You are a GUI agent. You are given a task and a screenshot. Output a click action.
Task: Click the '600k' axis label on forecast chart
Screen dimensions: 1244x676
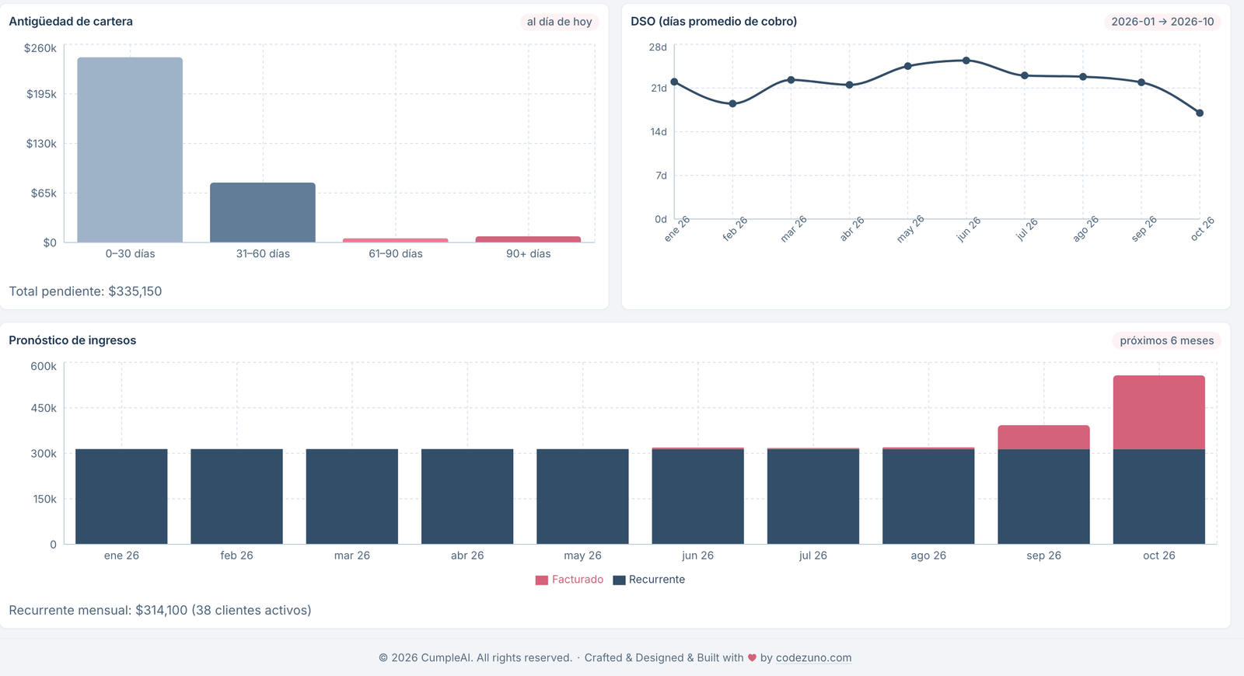point(44,366)
